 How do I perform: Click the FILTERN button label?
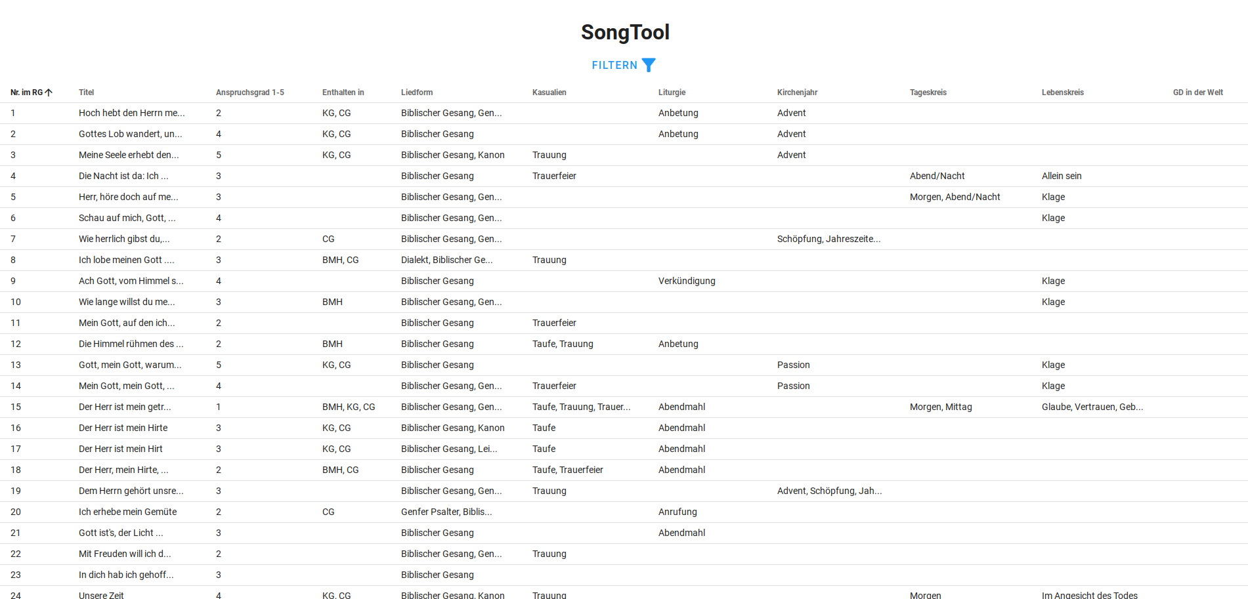pyautogui.click(x=614, y=65)
